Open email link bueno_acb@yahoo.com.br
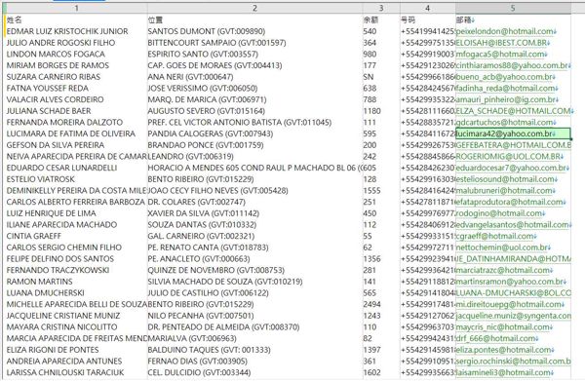The width and height of the screenshot is (585, 381). [x=504, y=77]
